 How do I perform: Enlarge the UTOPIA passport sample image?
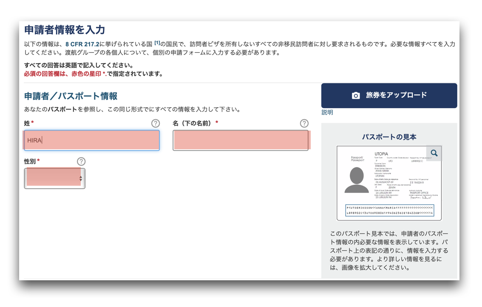pyautogui.click(x=389, y=183)
